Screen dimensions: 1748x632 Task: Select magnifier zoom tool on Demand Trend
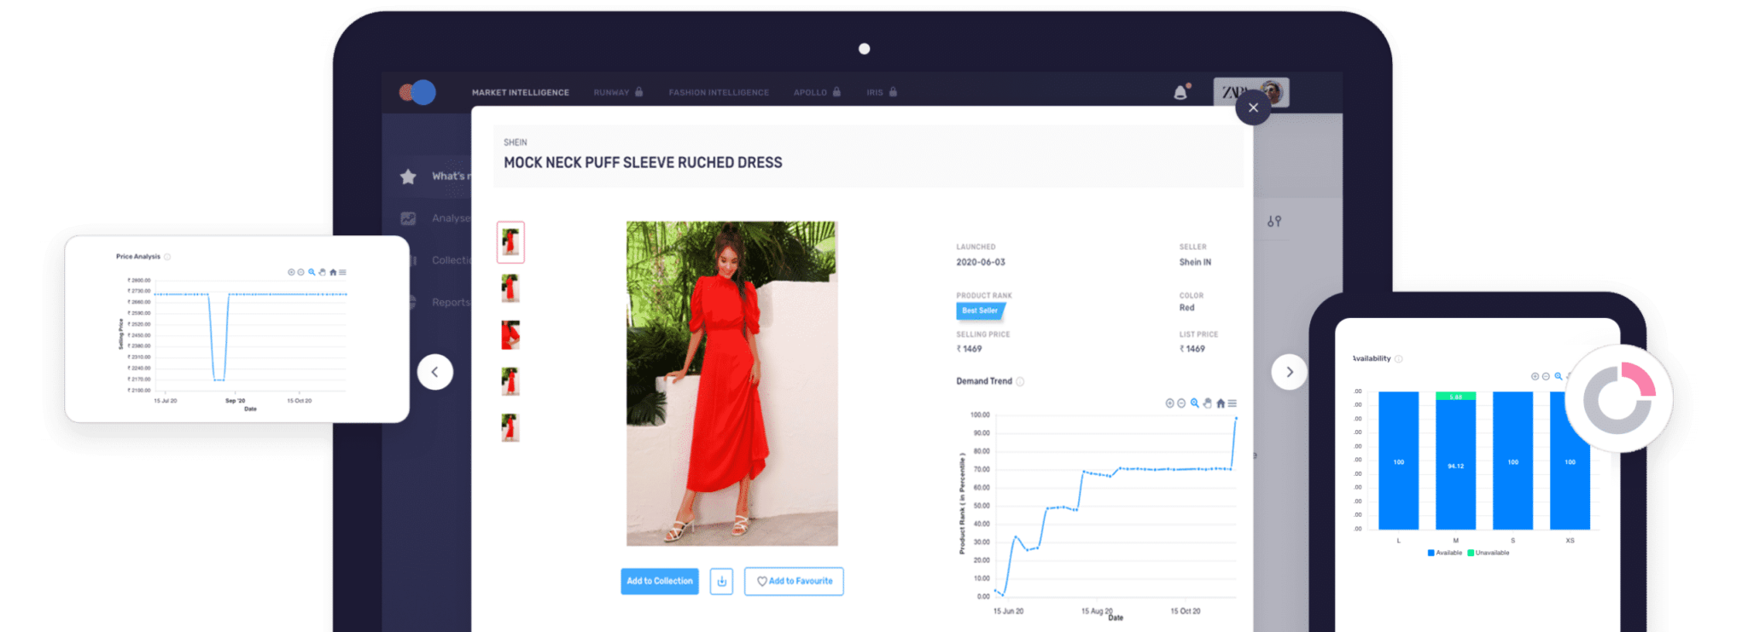(1194, 403)
